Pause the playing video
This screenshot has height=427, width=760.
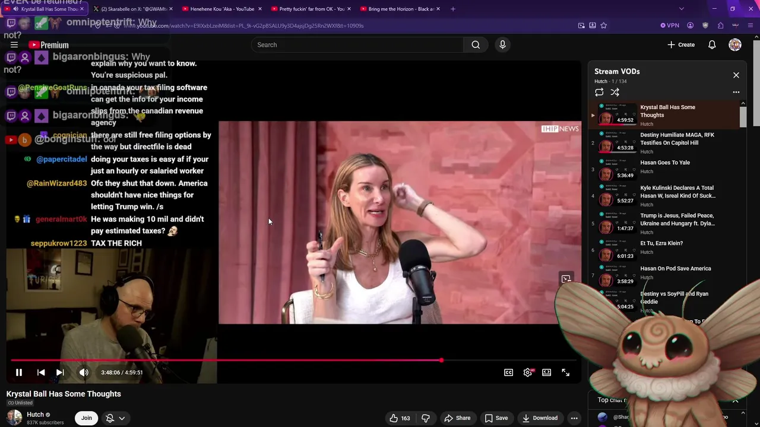(x=19, y=372)
